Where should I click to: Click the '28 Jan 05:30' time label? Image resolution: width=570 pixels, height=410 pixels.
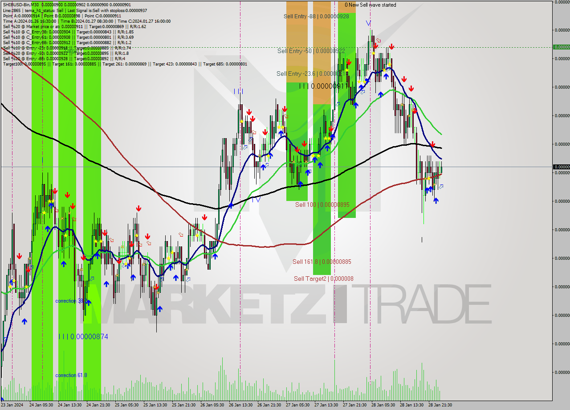click(x=383, y=405)
